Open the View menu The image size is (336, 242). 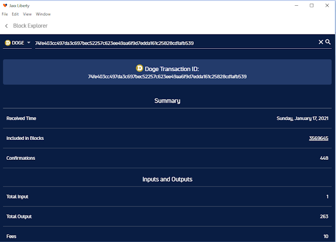[x=27, y=14]
